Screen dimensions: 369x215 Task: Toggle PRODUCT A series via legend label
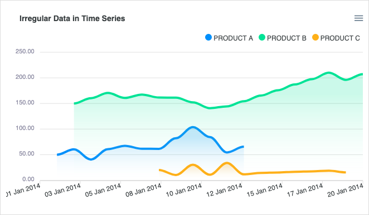pyautogui.click(x=233, y=38)
